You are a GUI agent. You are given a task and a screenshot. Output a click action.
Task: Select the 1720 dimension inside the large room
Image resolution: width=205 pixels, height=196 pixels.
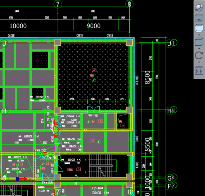[x=121, y=99]
